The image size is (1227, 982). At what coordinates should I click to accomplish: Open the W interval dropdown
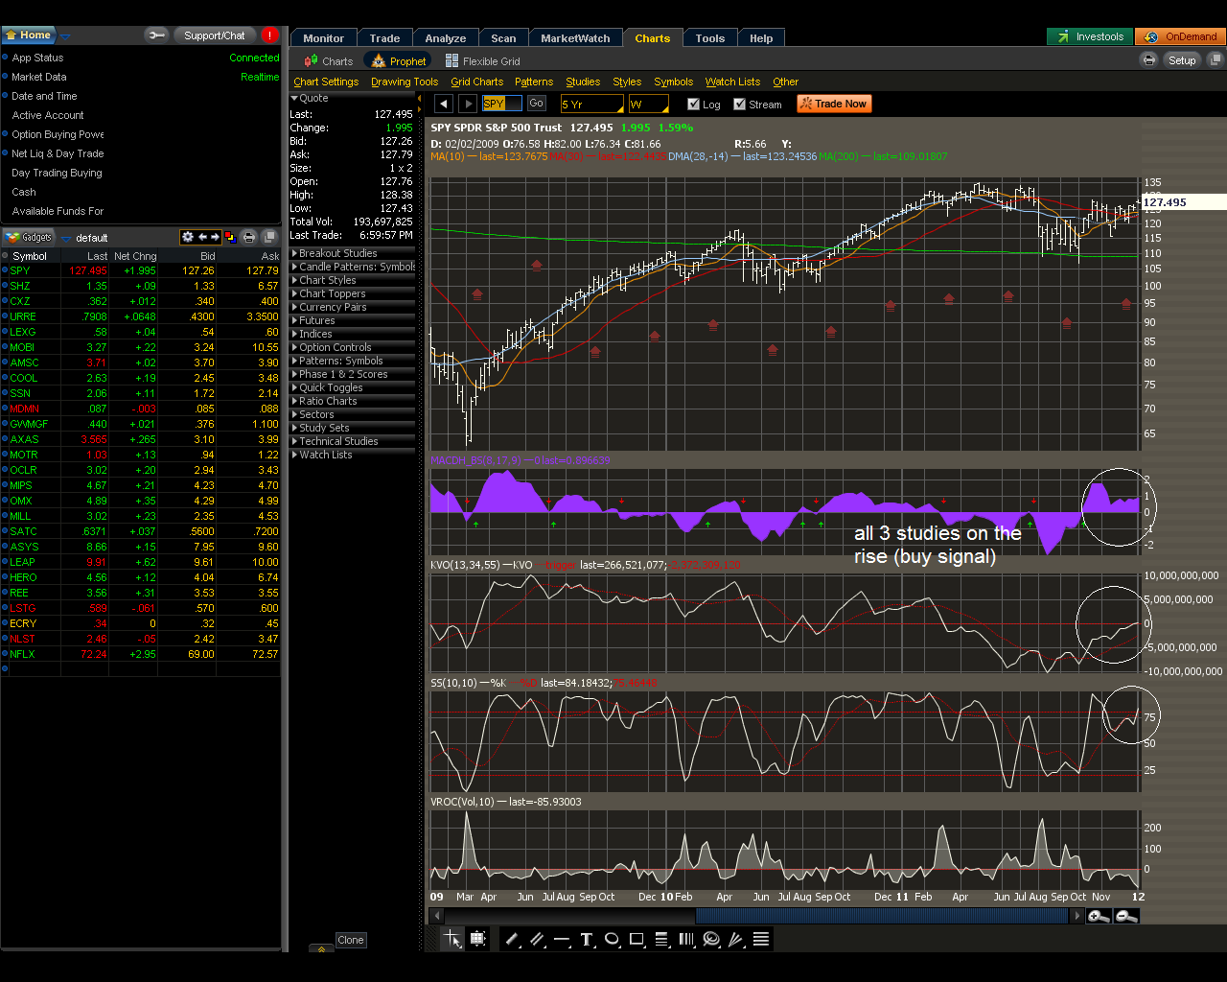tap(648, 104)
